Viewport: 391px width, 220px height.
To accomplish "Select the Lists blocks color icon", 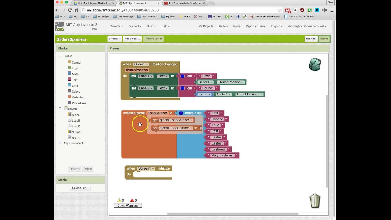I will point(70,85).
